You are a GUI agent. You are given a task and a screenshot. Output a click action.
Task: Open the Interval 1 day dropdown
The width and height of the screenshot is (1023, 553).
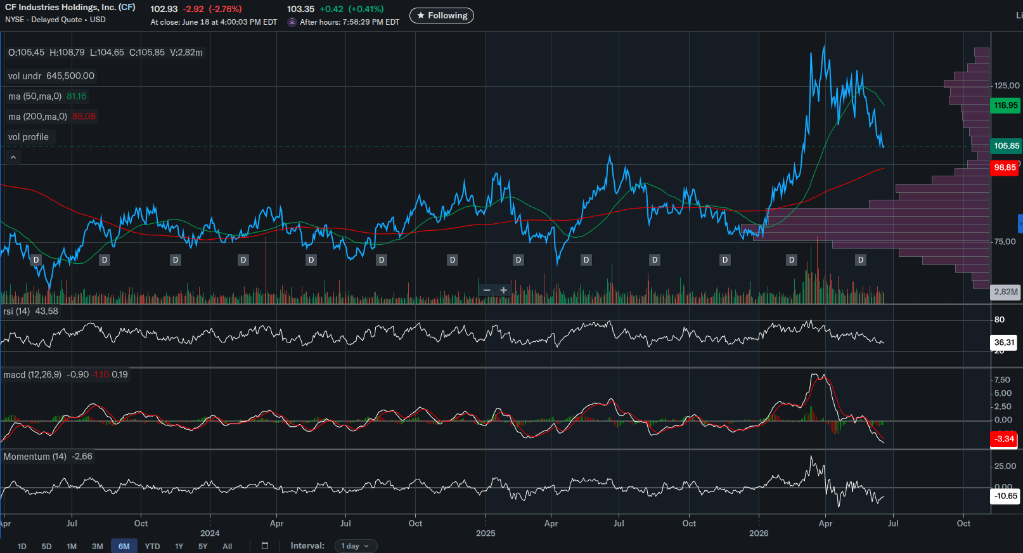click(356, 546)
